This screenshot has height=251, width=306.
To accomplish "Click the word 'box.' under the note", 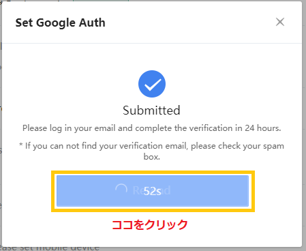I will click(x=152, y=157).
